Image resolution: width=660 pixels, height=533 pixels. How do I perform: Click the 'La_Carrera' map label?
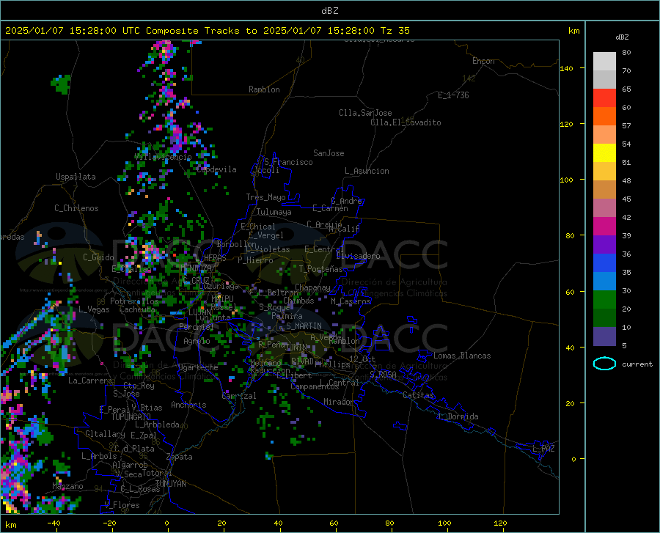pos(90,381)
